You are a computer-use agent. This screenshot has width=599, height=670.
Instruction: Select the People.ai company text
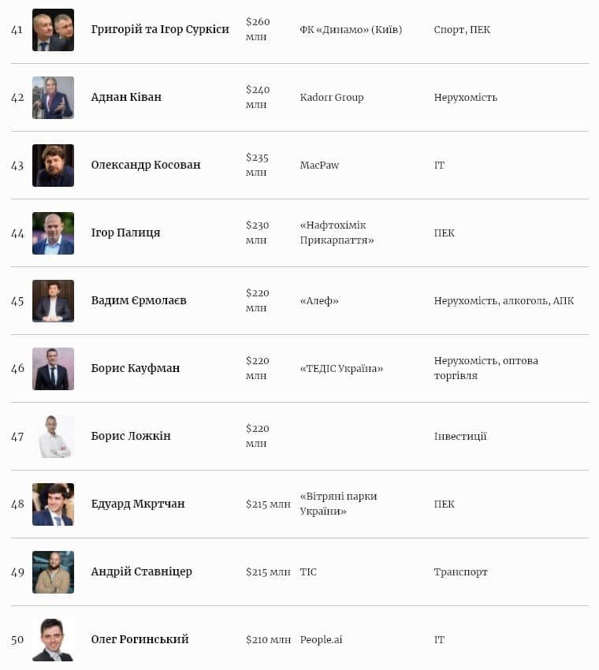[321, 640]
